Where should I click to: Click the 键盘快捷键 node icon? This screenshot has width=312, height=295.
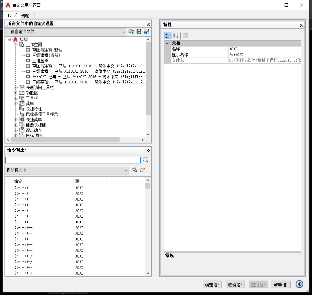pyautogui.click(x=22, y=125)
